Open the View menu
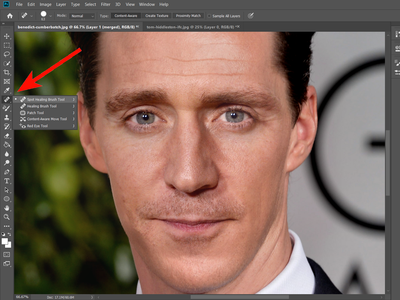The image size is (400, 300). pos(130,4)
